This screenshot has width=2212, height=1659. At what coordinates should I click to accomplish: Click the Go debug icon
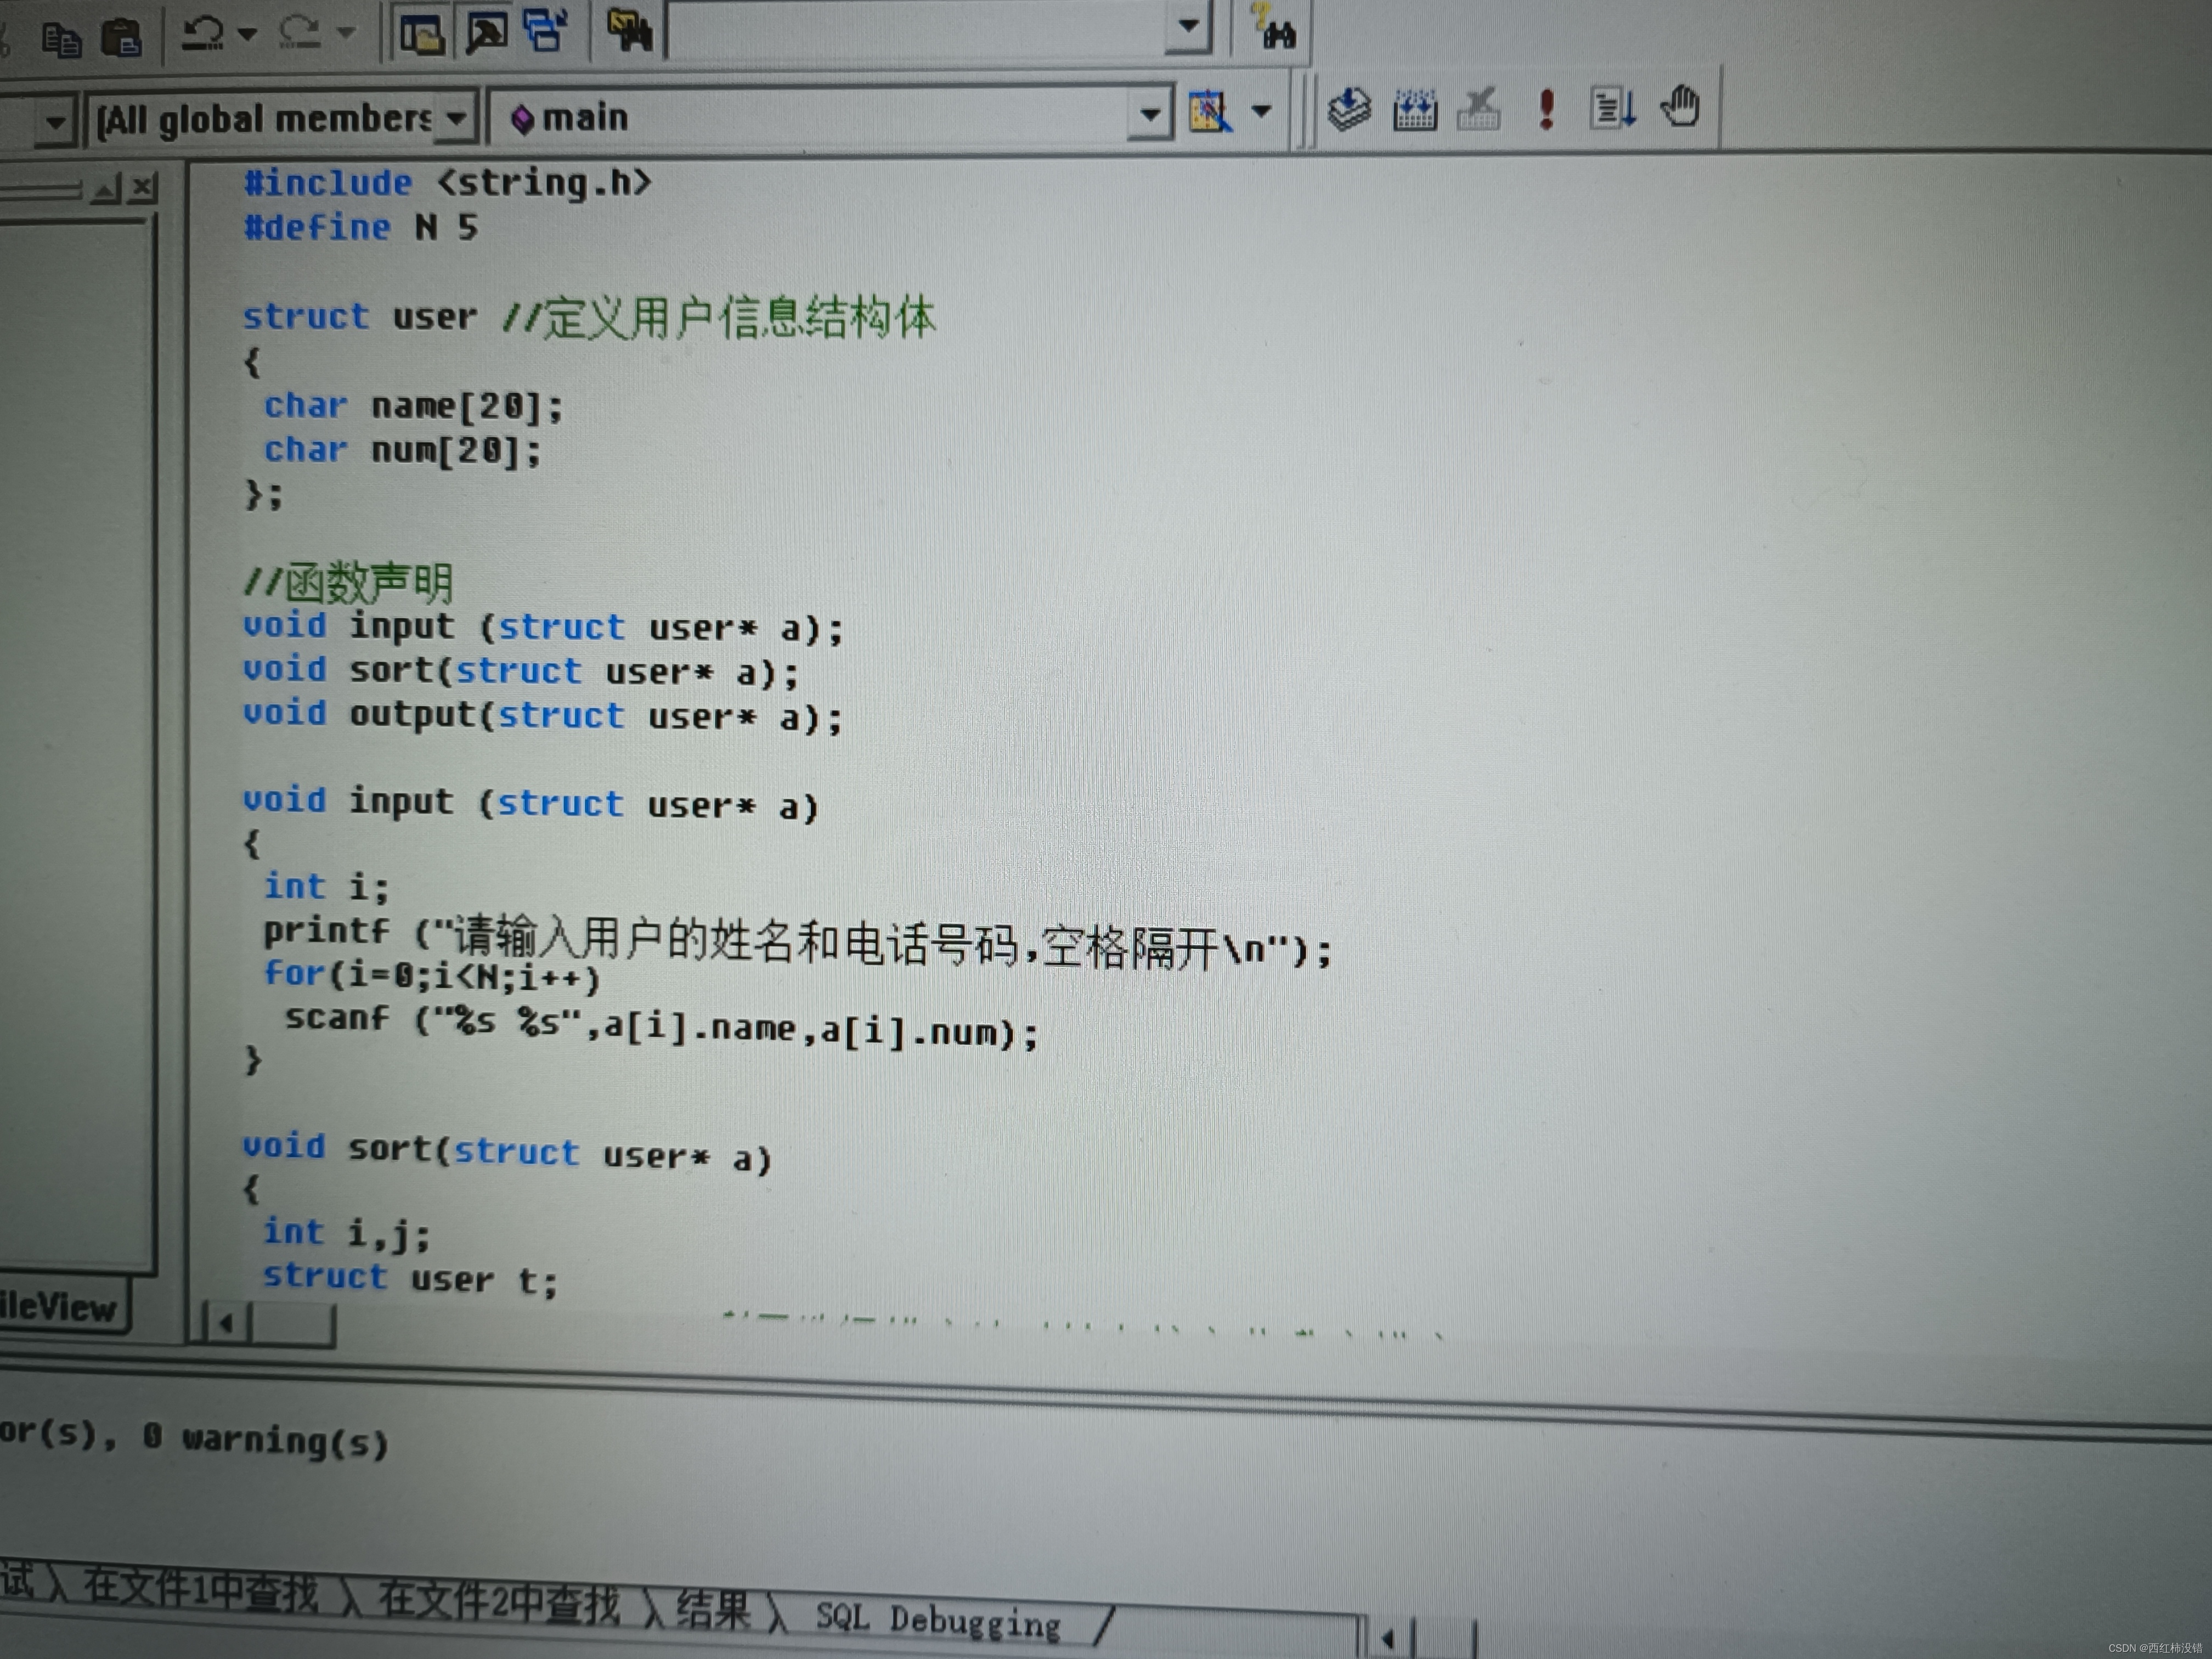click(x=1613, y=106)
